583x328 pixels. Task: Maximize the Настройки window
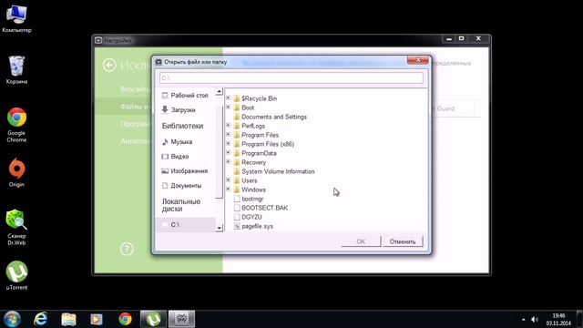pos(462,38)
